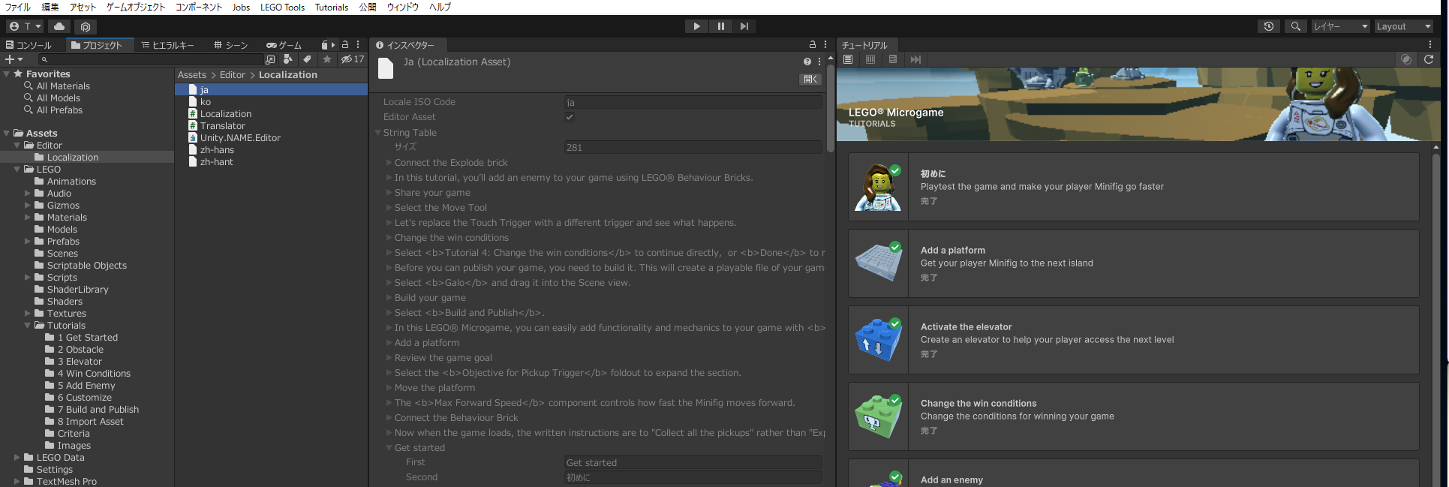
Task: Toggle the Project panel lock icon
Action: point(345,45)
